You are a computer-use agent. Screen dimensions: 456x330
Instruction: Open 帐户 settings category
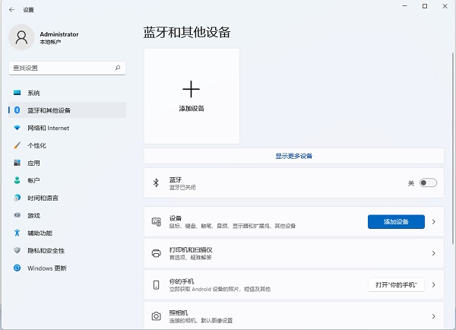[67, 180]
